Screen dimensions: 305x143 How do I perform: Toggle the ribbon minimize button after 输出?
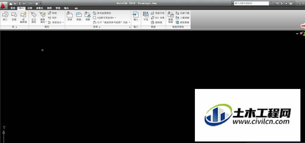76,9
